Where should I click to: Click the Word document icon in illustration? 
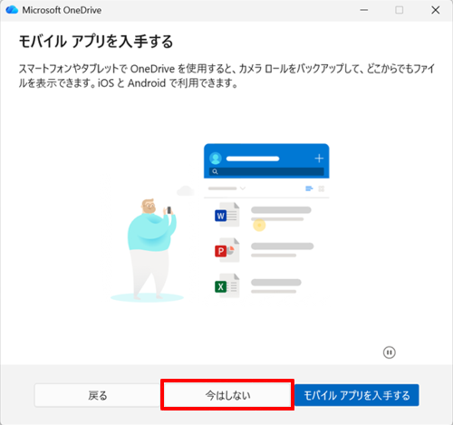[x=227, y=215]
